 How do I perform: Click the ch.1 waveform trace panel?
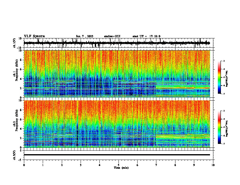pyautogui.click(x=118, y=43)
